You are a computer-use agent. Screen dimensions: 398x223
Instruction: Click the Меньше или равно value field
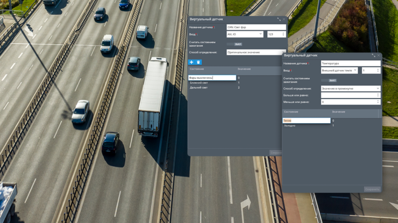coord(351,102)
